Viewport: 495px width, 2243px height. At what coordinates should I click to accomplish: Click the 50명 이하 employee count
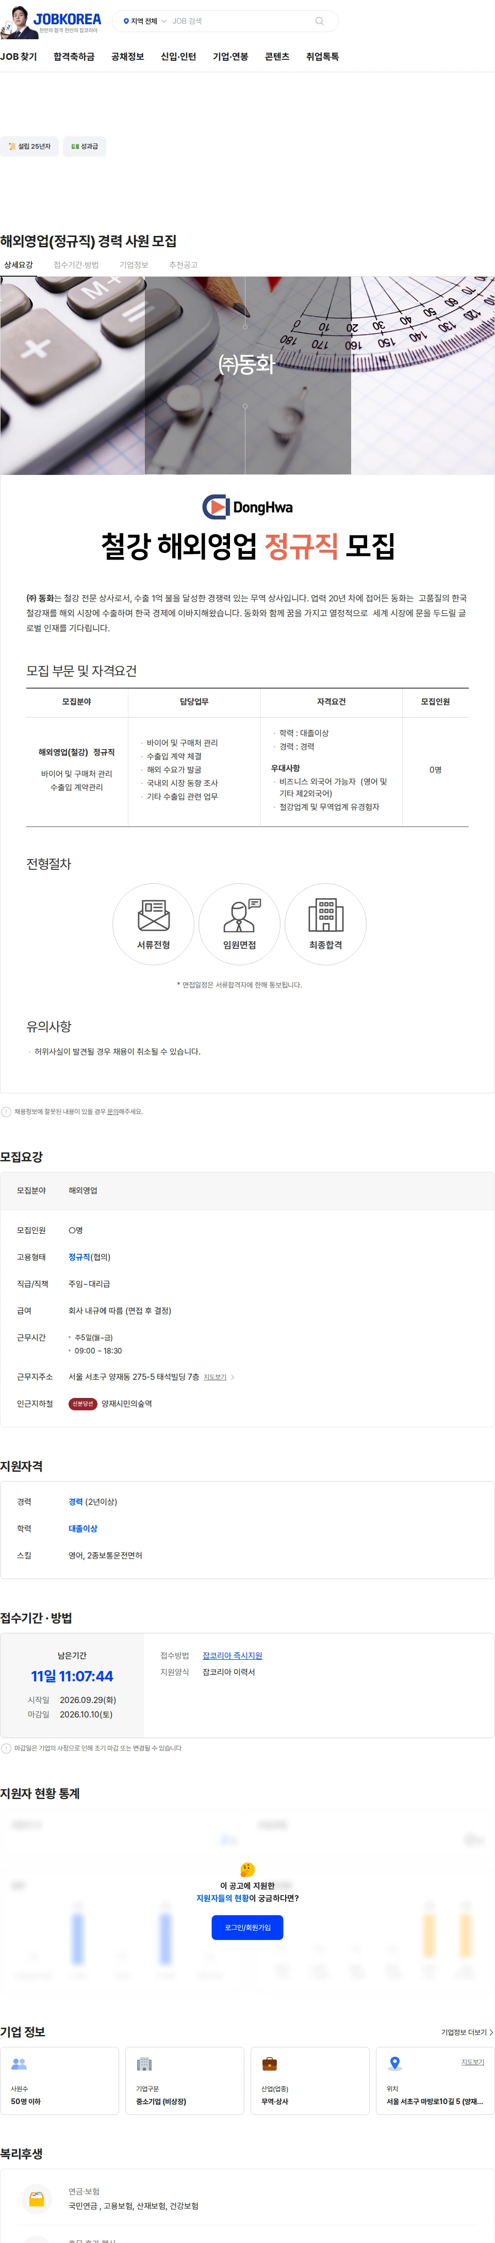pyautogui.click(x=25, y=2102)
